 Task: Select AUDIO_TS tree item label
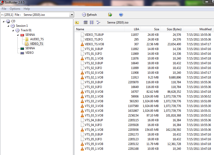(37, 39)
